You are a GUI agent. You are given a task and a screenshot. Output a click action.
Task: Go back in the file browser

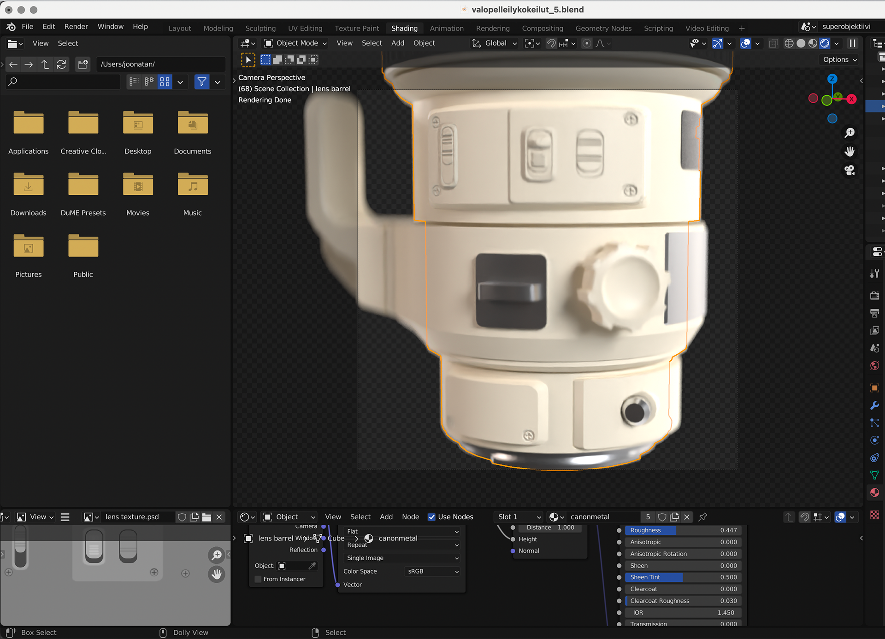pyautogui.click(x=13, y=64)
